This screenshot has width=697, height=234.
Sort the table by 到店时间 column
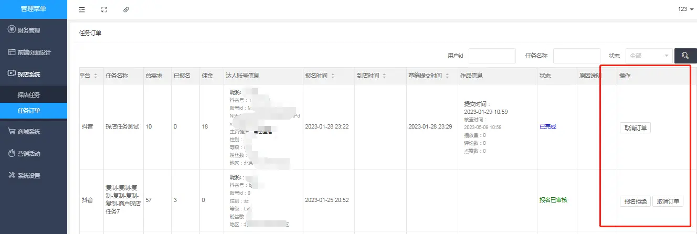pos(384,76)
